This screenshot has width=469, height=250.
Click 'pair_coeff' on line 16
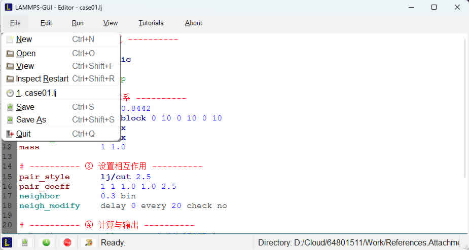pos(44,187)
